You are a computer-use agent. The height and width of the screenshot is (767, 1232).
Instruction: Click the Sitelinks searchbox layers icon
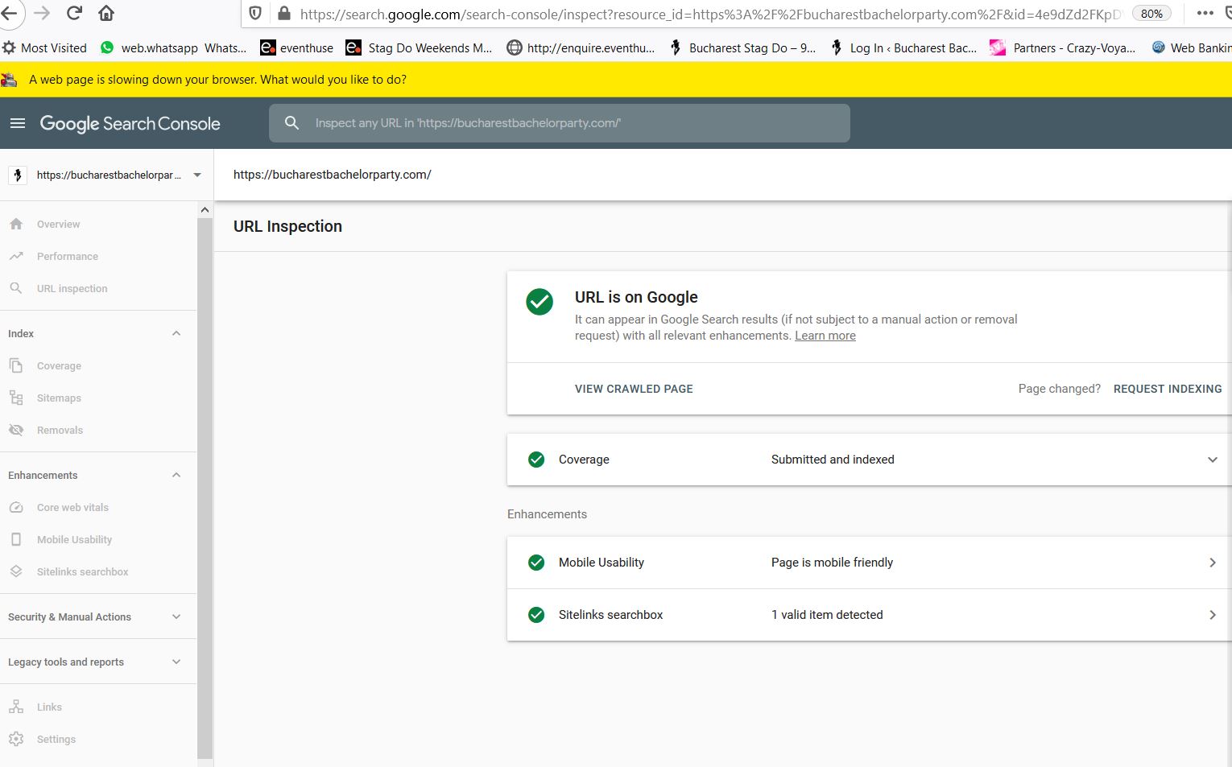tap(16, 571)
